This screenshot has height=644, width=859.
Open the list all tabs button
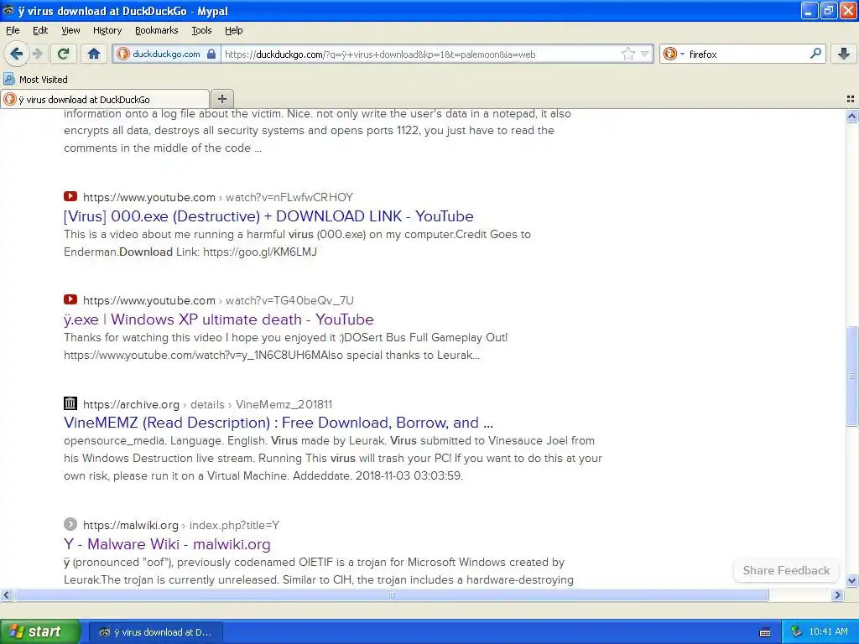tap(851, 99)
